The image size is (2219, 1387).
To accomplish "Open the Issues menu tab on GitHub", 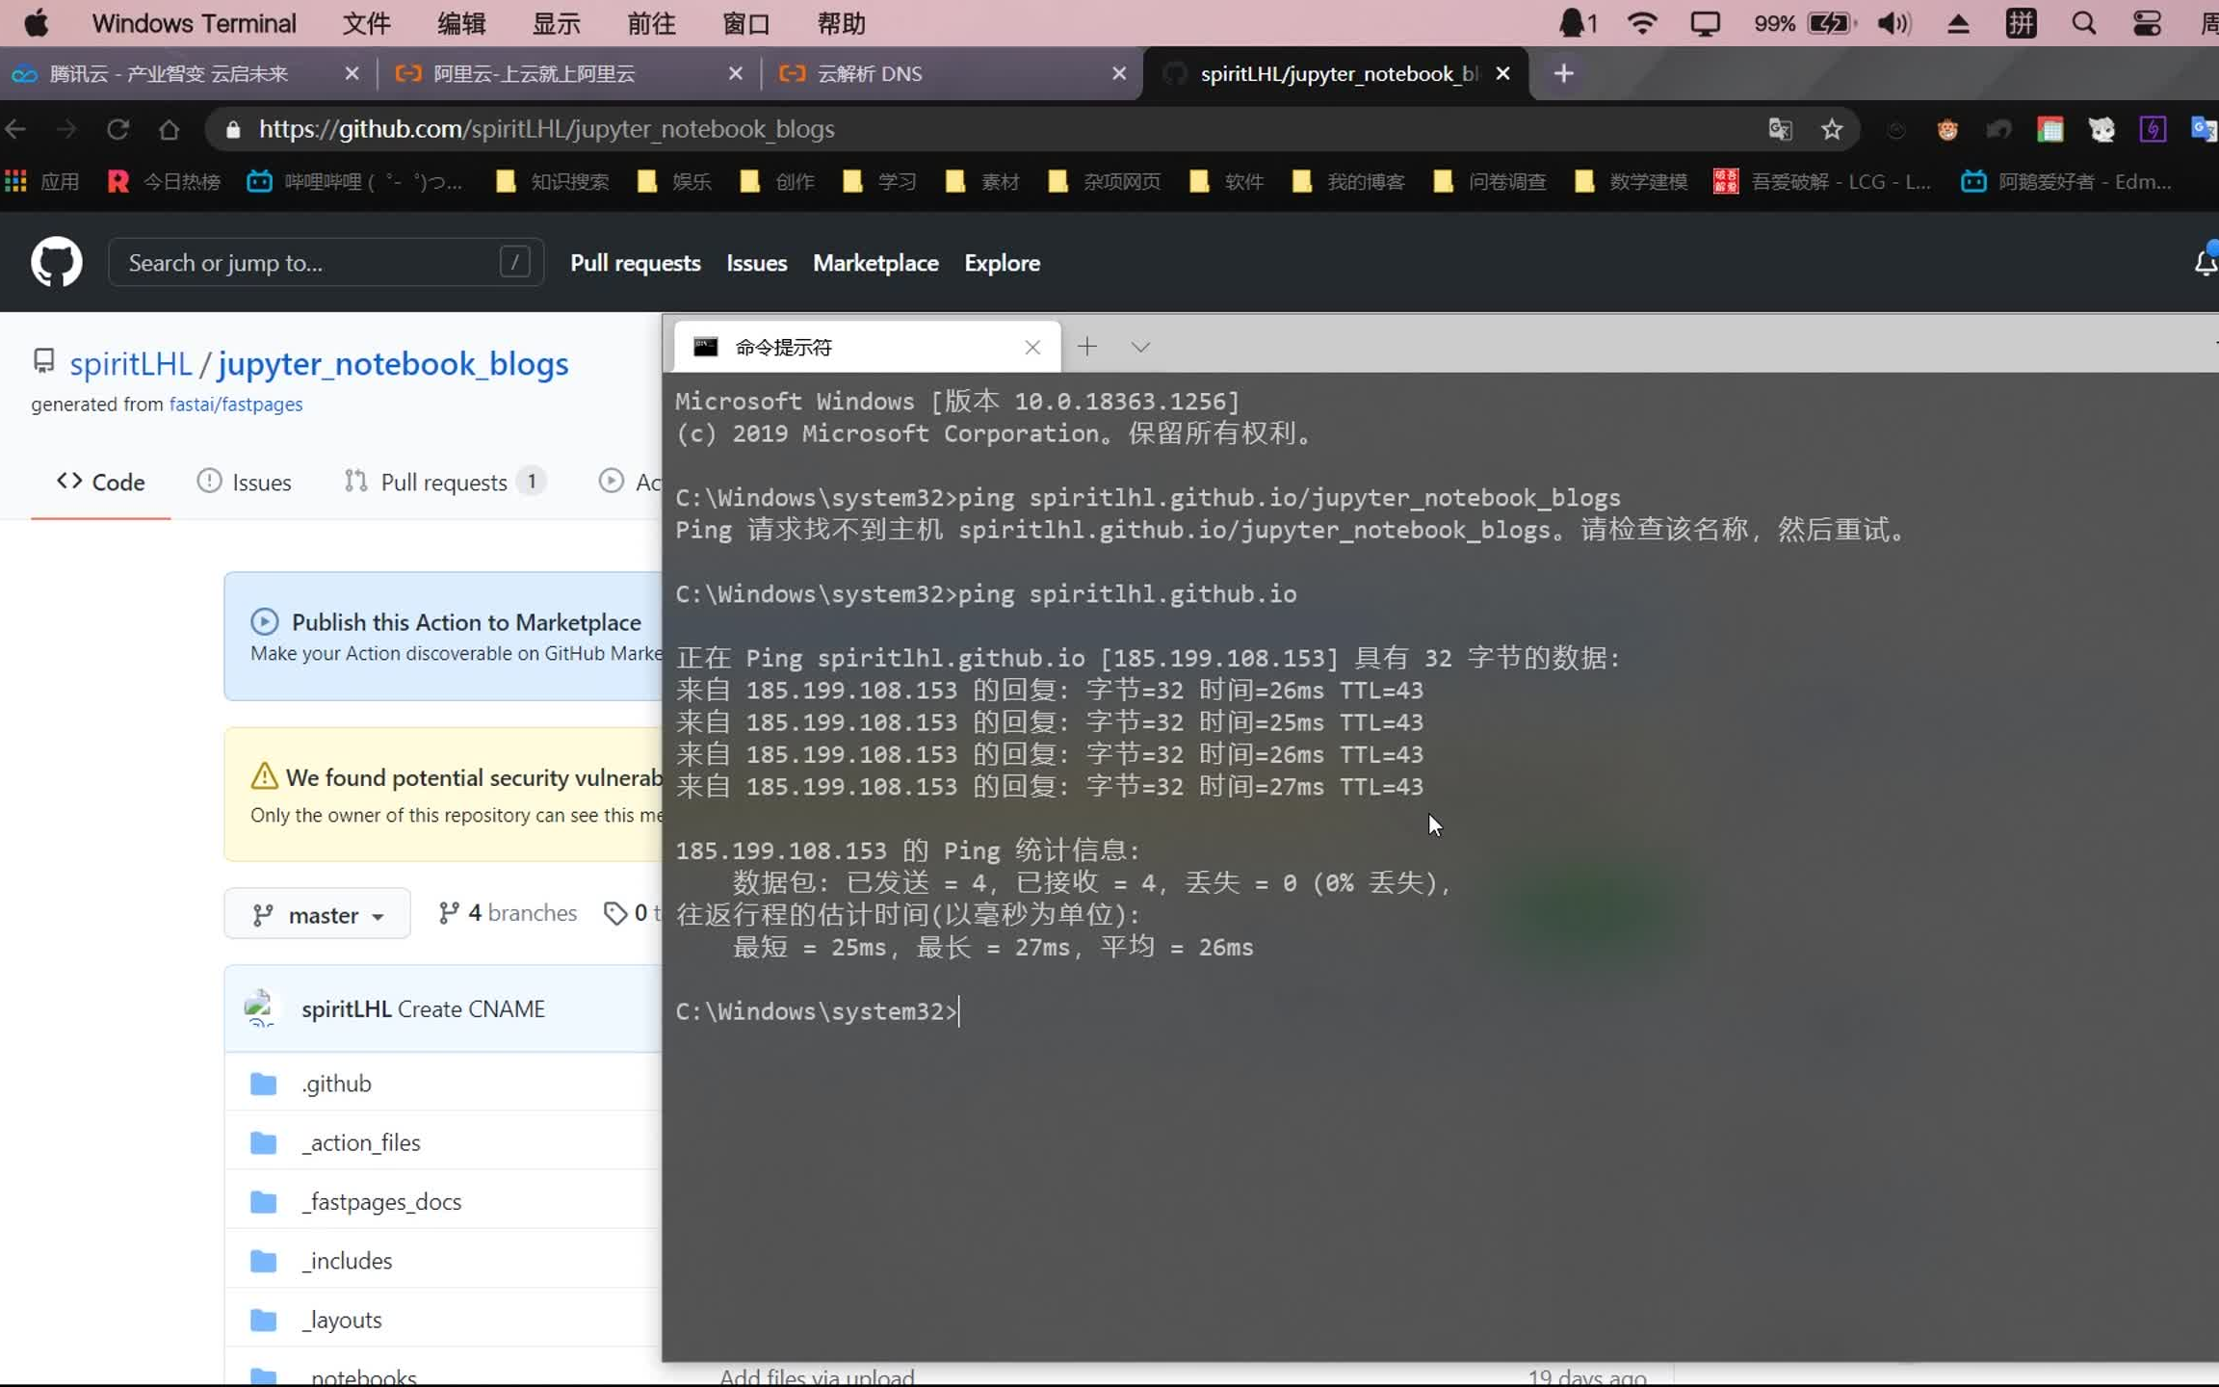I will (x=260, y=483).
